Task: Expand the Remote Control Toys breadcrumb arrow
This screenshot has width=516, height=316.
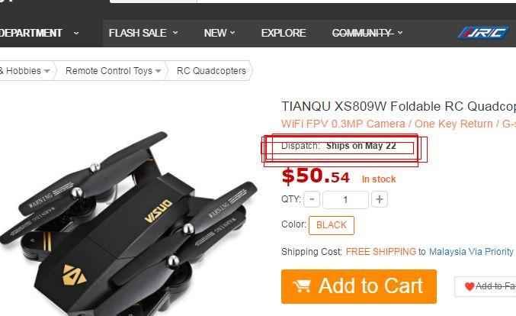Action: 159,71
